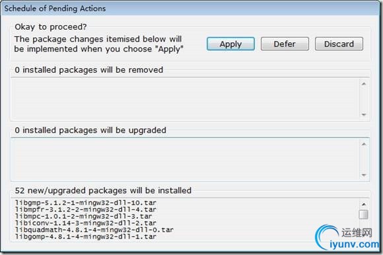Image resolution: width=383 pixels, height=255 pixels.
Task: Click inside the empty removed packages box
Action: point(185,99)
